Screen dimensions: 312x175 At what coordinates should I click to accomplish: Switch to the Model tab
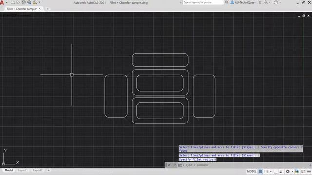pos(9,170)
